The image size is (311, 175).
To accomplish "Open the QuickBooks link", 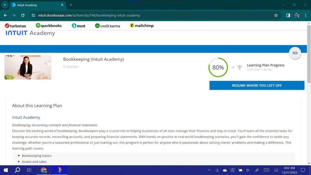I will [x=49, y=26].
